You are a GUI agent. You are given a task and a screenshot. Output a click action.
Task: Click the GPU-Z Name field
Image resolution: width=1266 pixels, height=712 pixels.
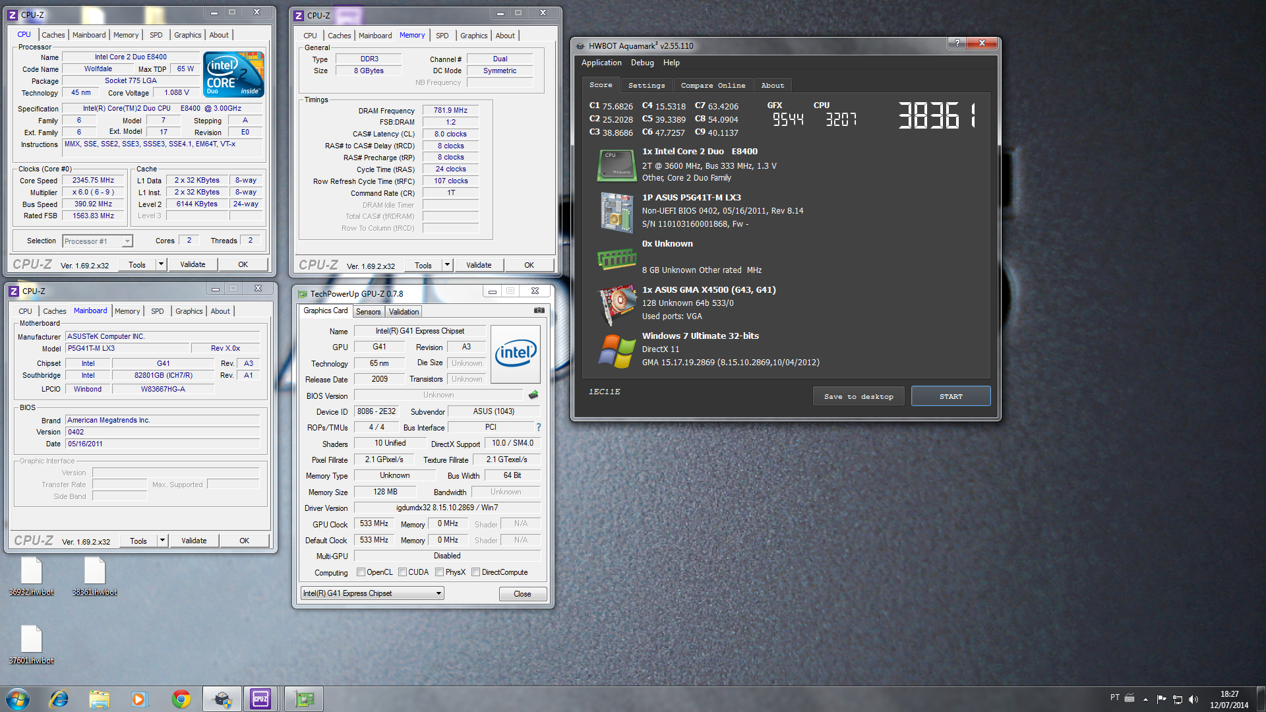click(x=420, y=331)
